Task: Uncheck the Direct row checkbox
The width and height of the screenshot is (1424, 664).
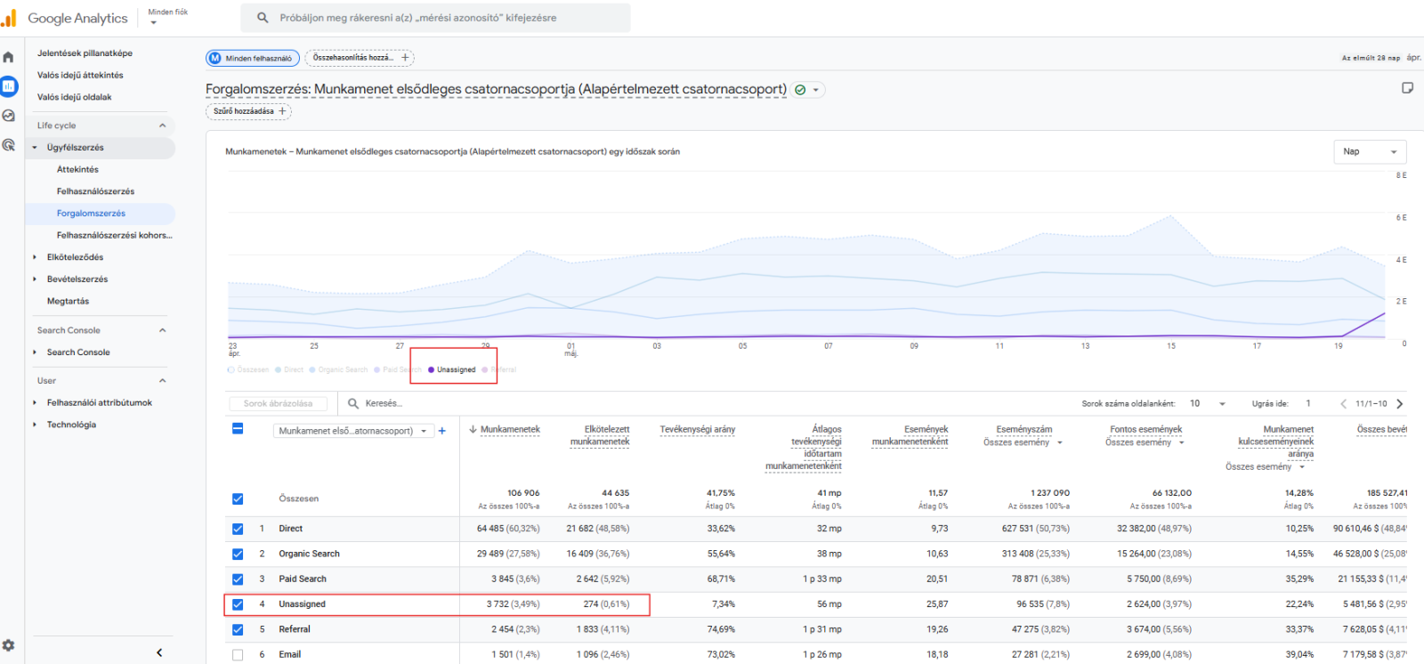Action: (x=238, y=529)
